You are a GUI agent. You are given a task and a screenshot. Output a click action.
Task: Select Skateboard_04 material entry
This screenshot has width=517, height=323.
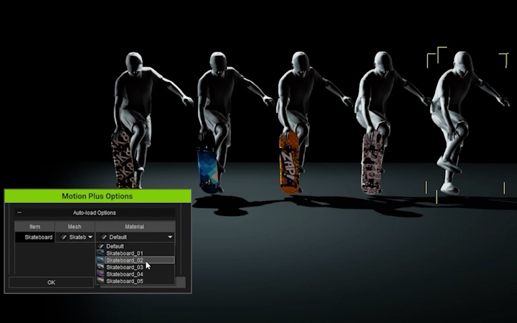pyautogui.click(x=125, y=274)
